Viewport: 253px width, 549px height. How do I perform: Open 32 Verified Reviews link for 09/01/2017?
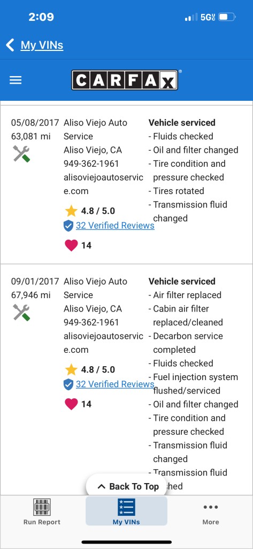115,384
